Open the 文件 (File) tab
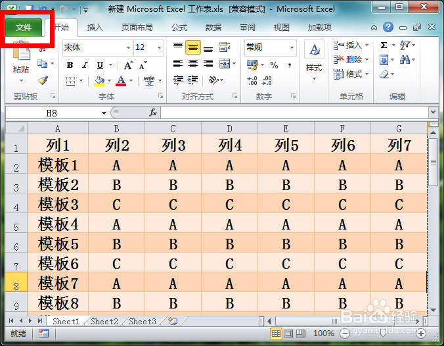This screenshot has height=346, width=444. pyautogui.click(x=24, y=28)
